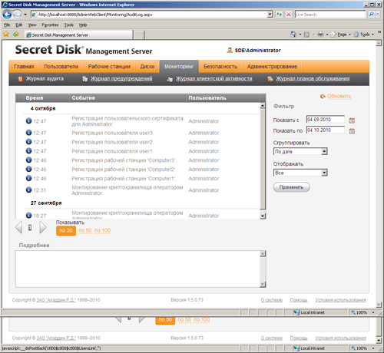
Task: Click info icon for 'Регистрация пользователя user3' row
Action: click(28, 133)
